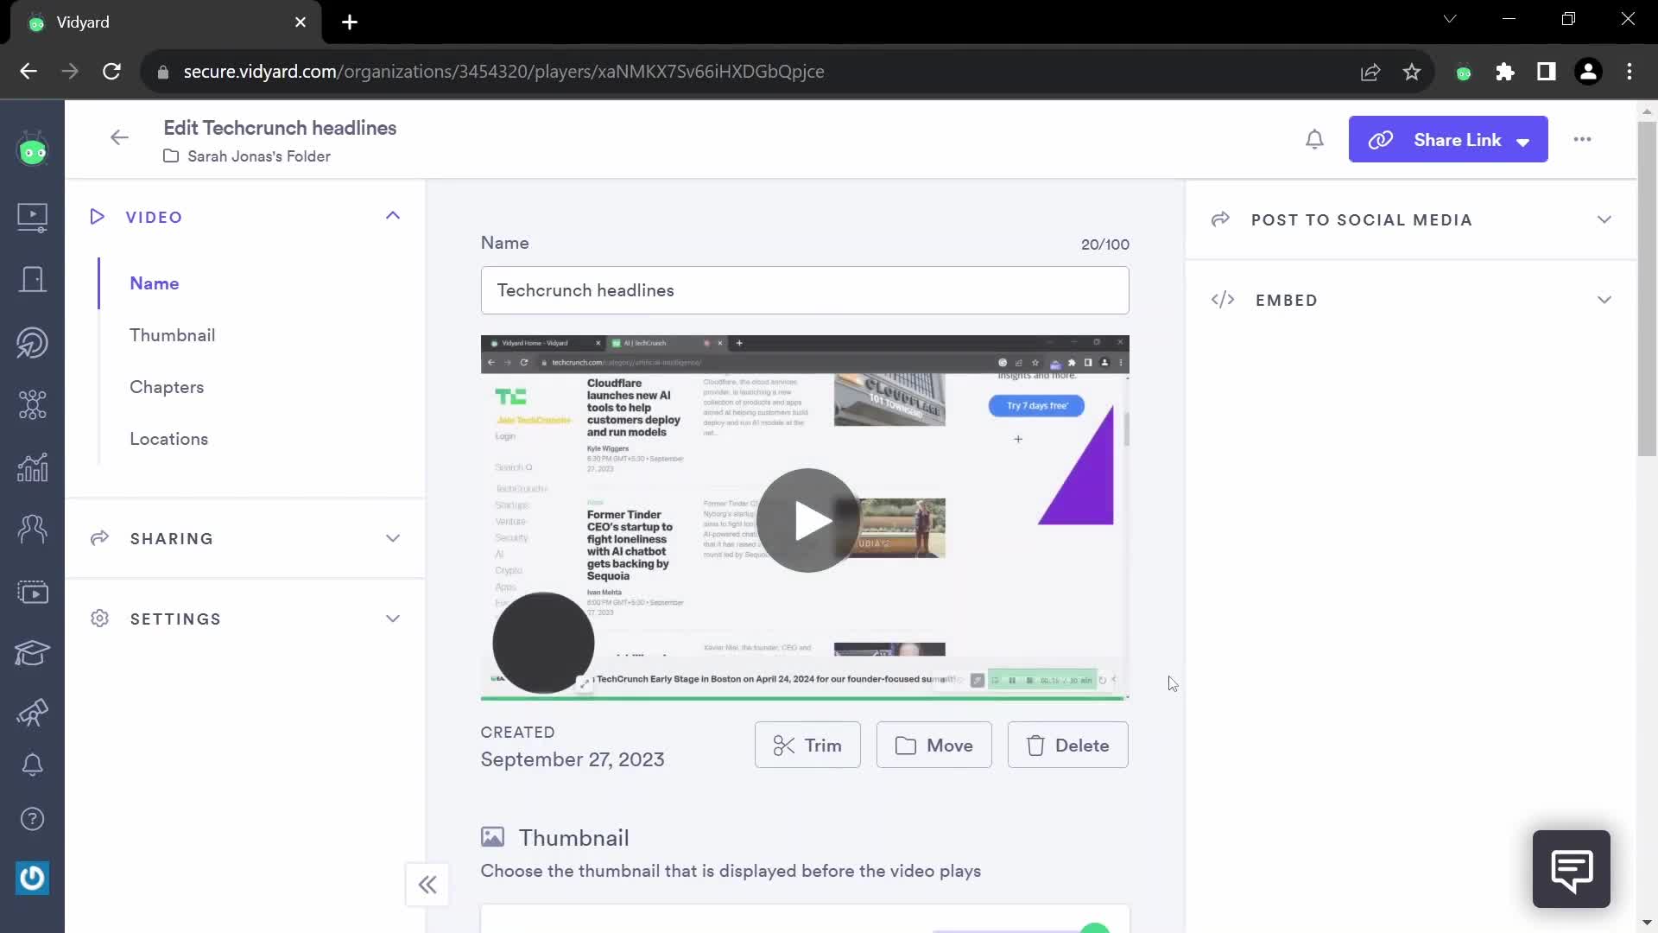Select the Name menu item
The height and width of the screenshot is (933, 1658).
[155, 283]
